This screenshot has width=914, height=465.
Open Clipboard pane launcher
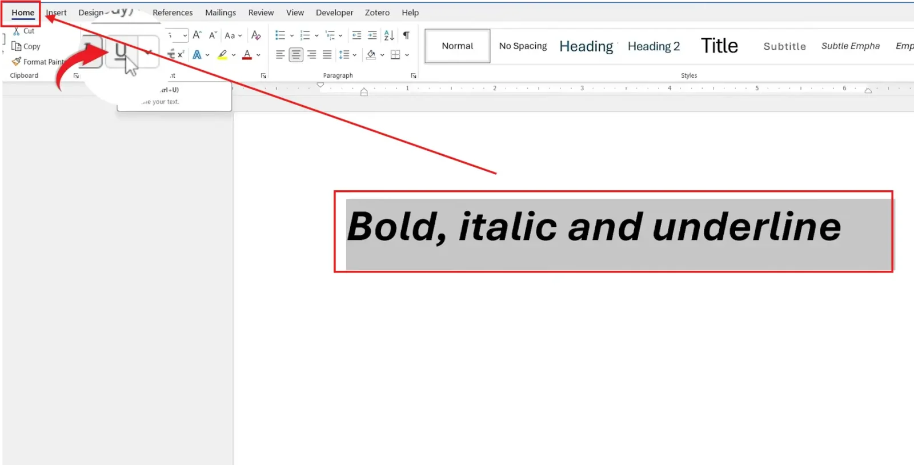pos(76,75)
